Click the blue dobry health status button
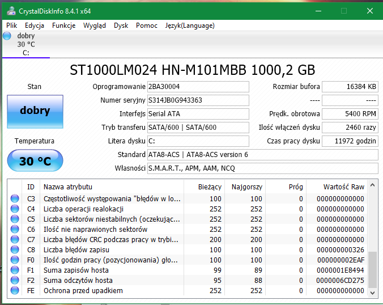The width and height of the screenshot is (383, 305). tap(35, 112)
